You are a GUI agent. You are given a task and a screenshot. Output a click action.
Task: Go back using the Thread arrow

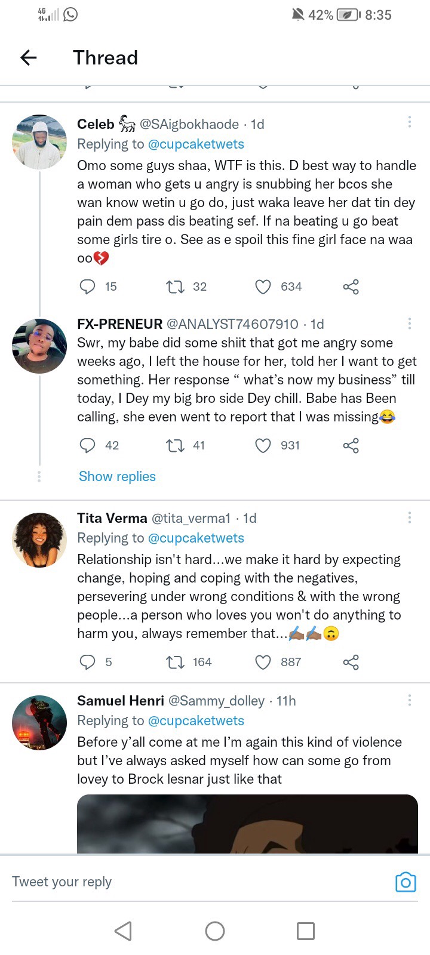coord(29,57)
